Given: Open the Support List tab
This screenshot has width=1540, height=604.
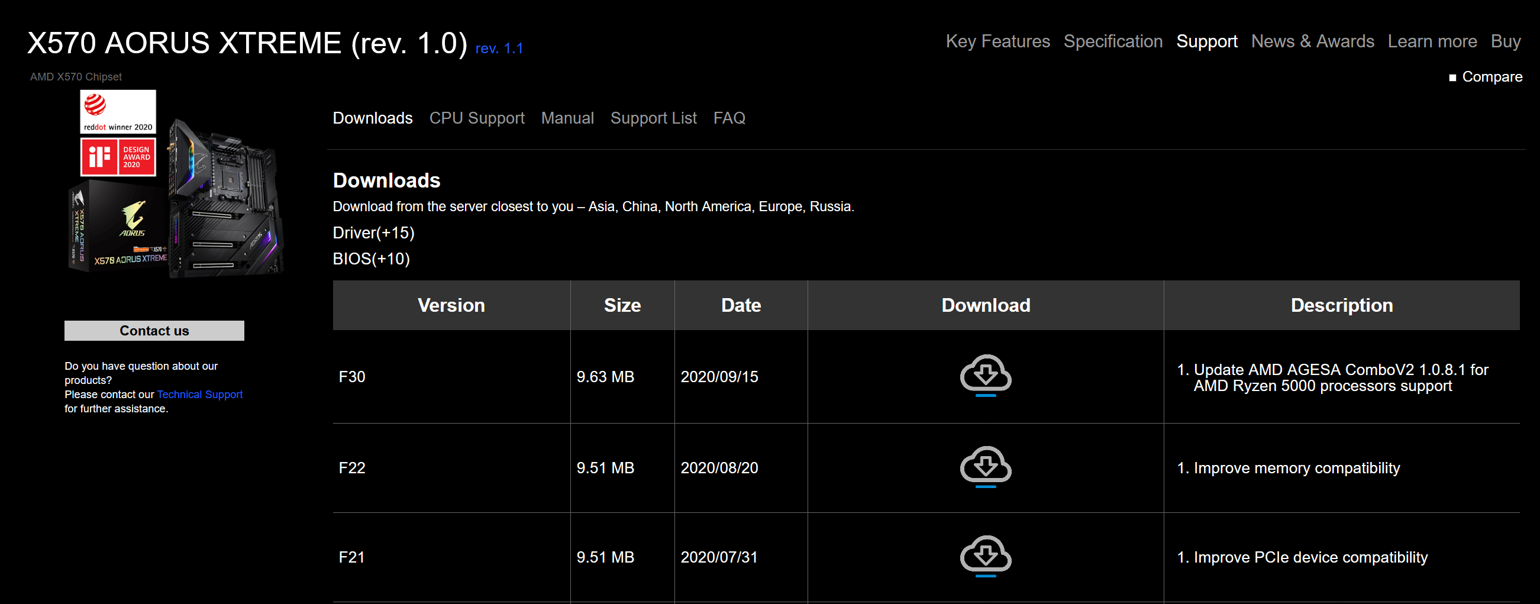Looking at the screenshot, I should coord(653,118).
